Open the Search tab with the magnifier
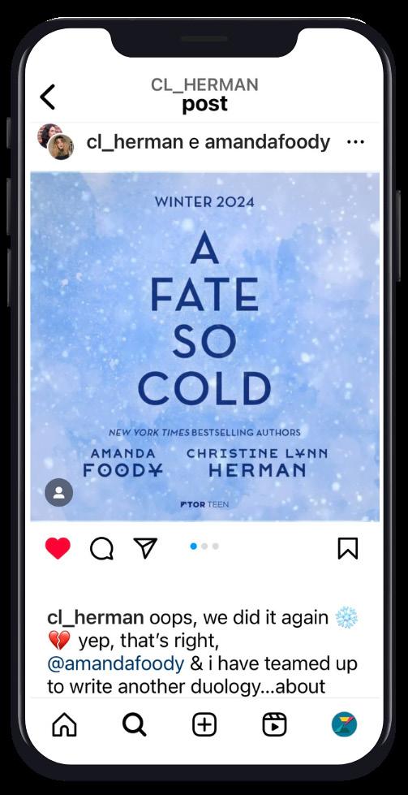The height and width of the screenshot is (795, 408). click(134, 724)
